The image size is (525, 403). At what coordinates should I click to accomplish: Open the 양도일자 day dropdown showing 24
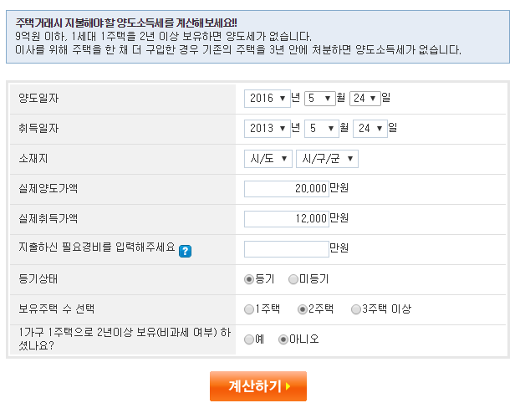365,99
